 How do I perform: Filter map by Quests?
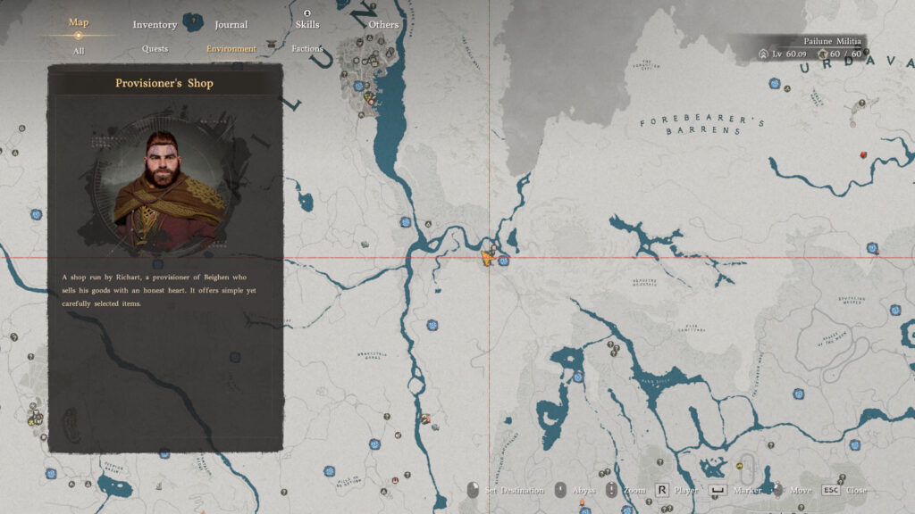point(155,49)
